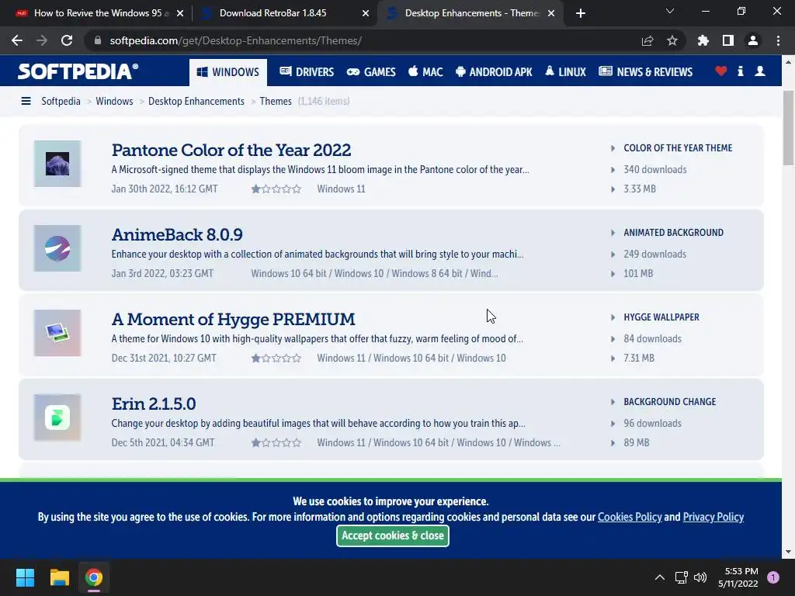The height and width of the screenshot is (596, 795).
Task: Open the Chrome three-dot menu
Action: pos(778,40)
